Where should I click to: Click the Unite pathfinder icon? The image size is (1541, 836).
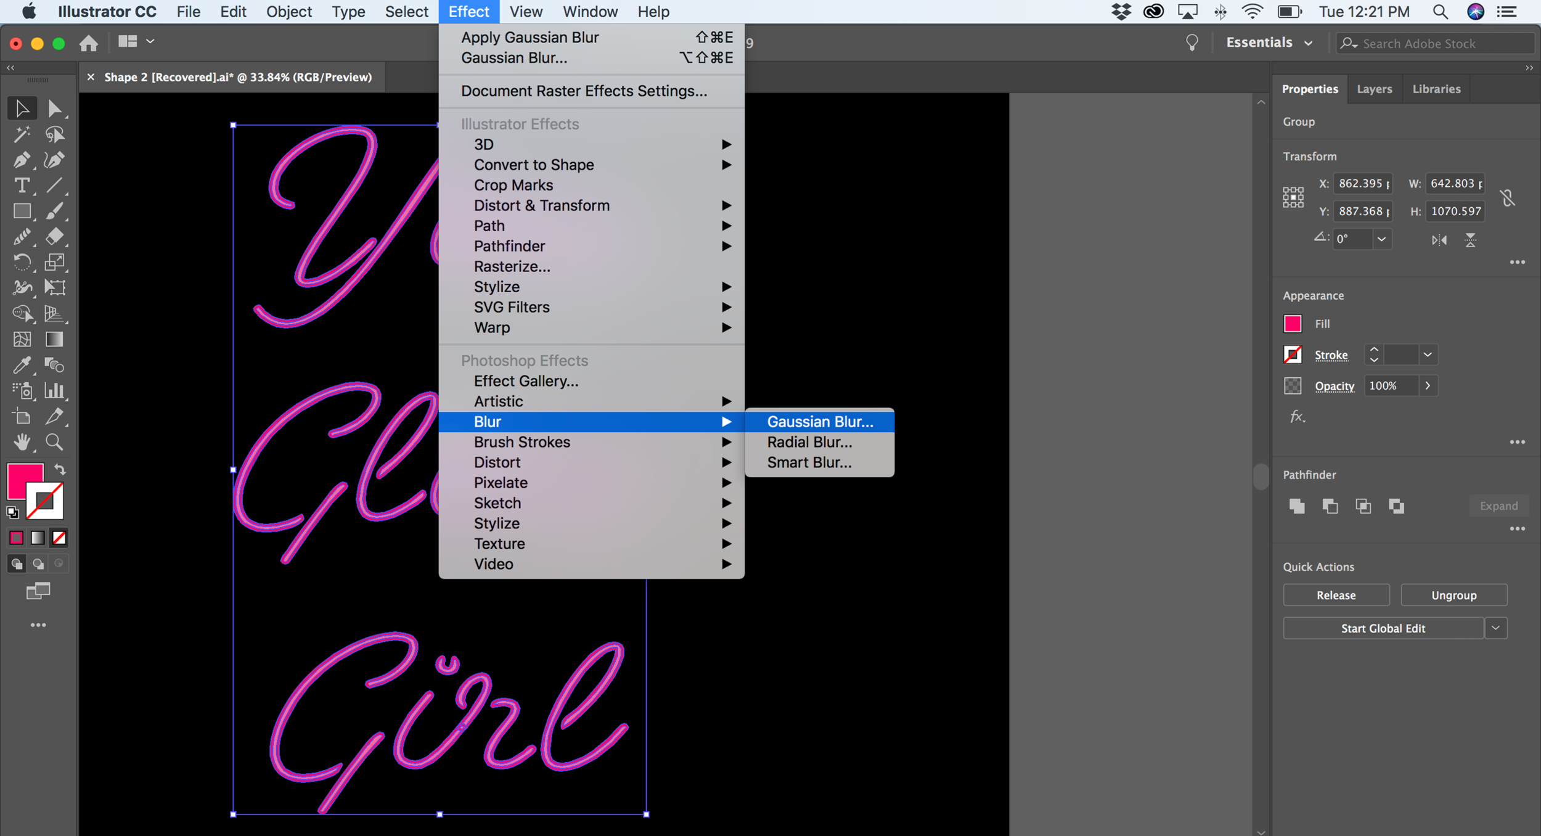point(1297,506)
